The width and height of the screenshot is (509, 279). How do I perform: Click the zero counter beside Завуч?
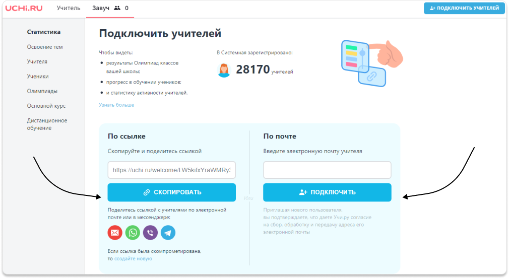(x=126, y=8)
